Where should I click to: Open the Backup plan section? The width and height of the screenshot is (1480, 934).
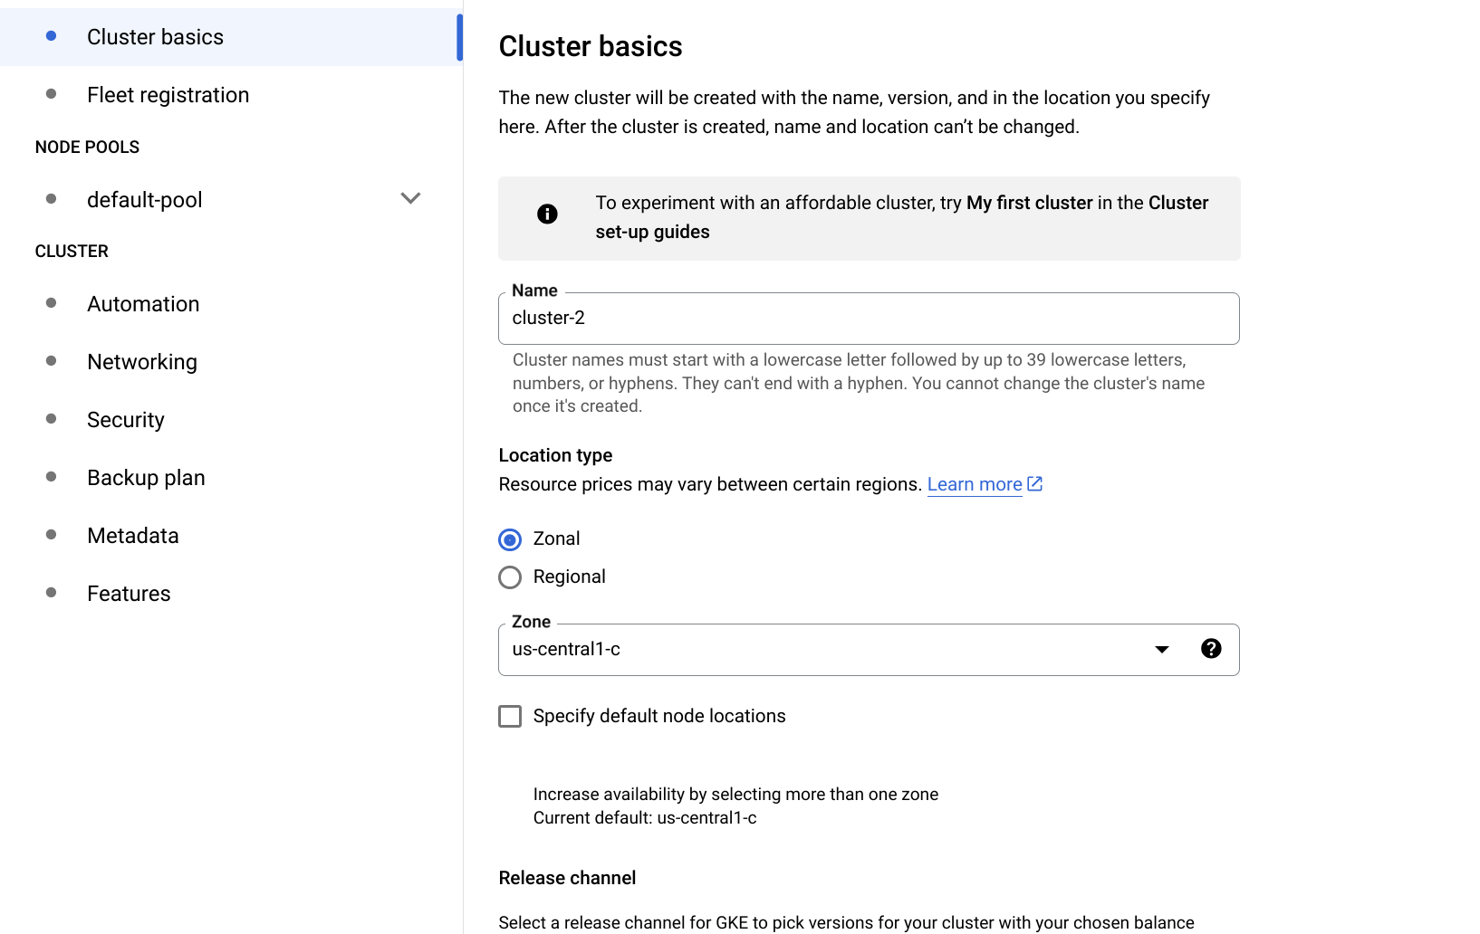pyautogui.click(x=146, y=478)
